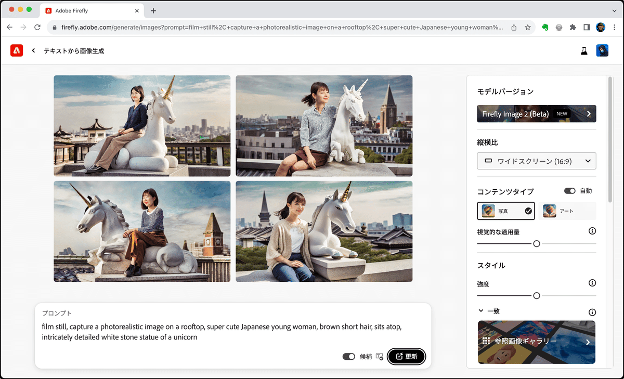Toggle the 候補 suggestions switch

(x=349, y=357)
